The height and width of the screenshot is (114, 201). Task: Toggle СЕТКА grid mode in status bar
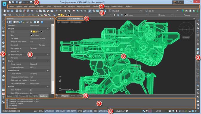[41, 111]
